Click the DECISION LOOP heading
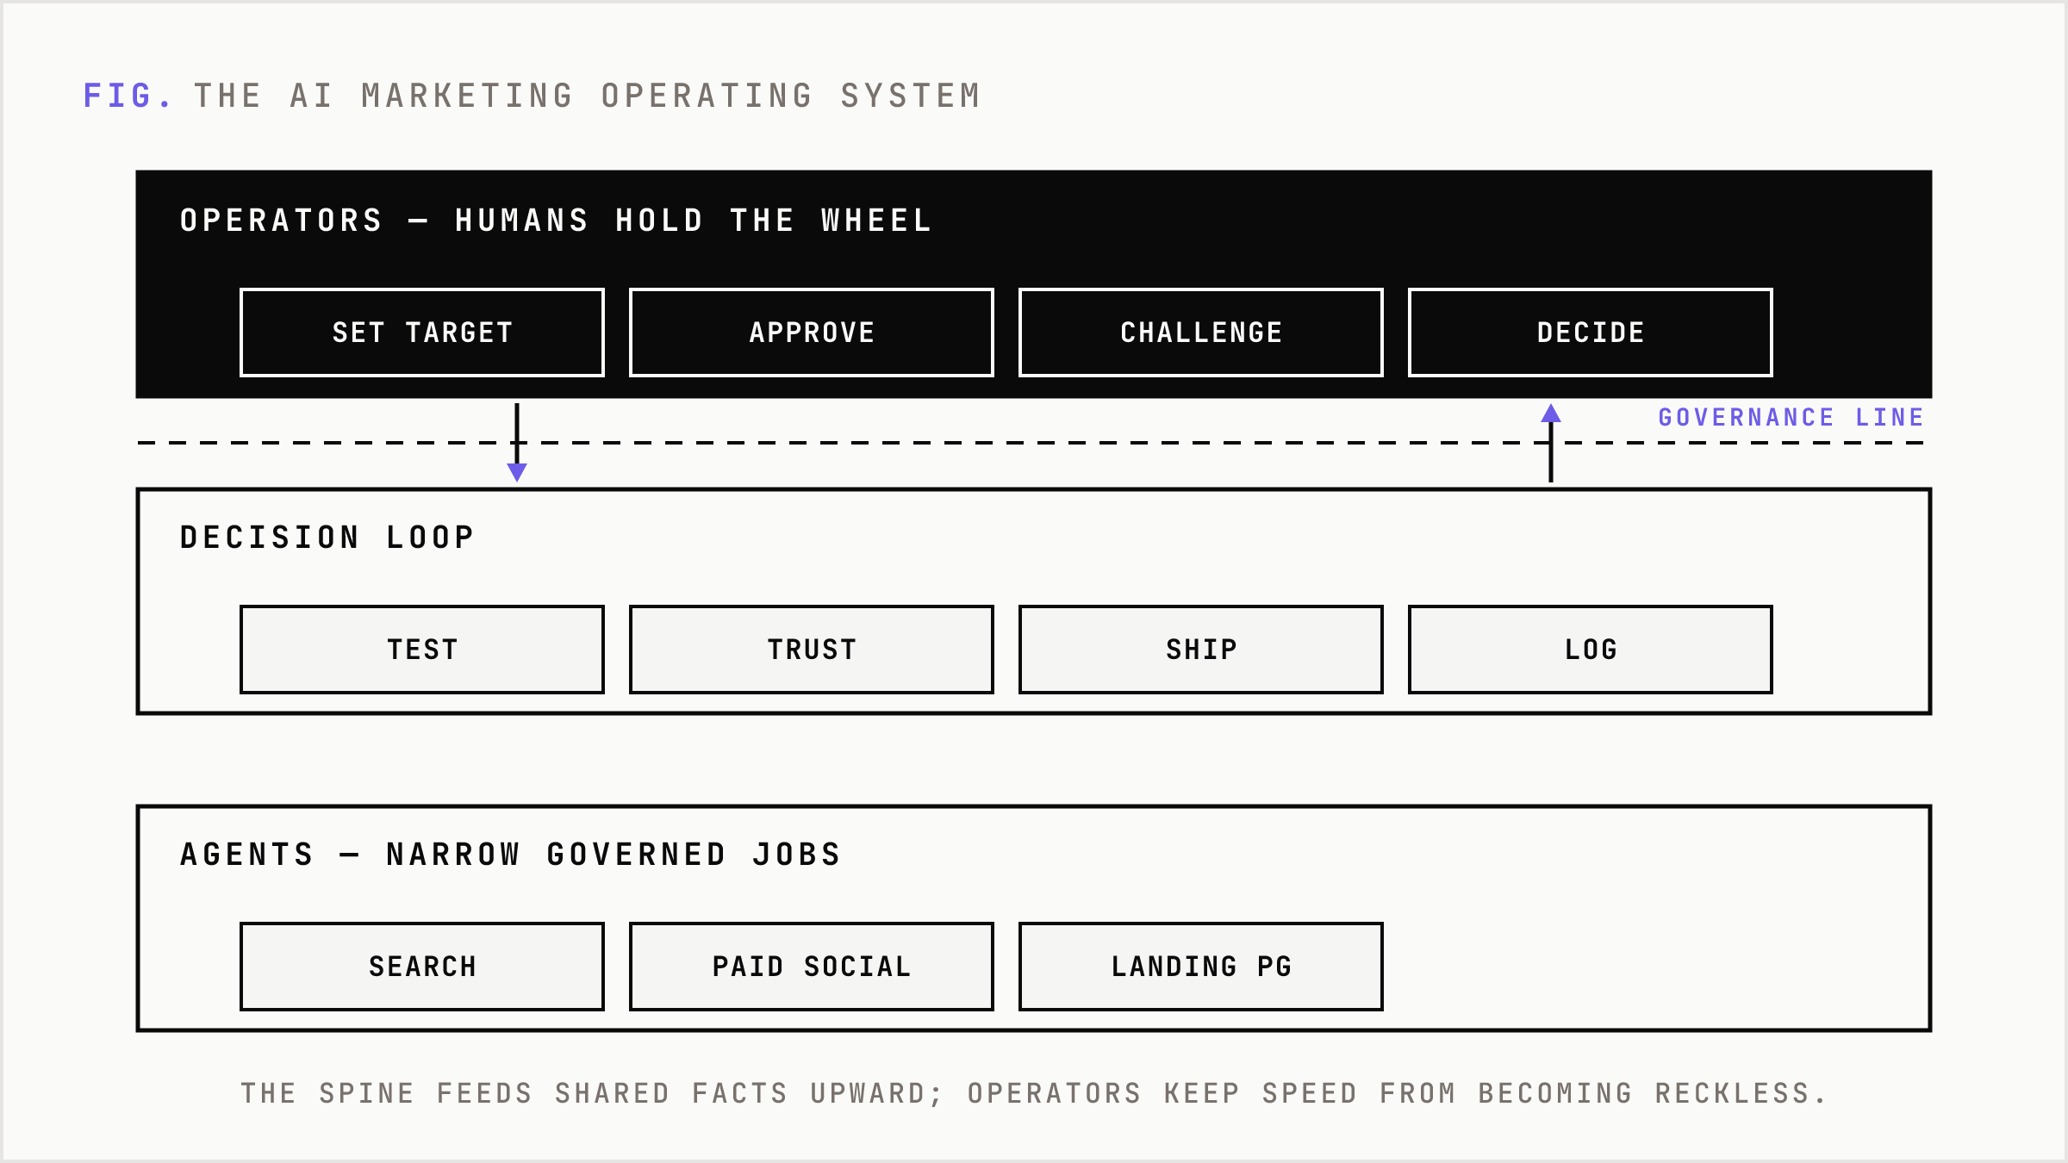The height and width of the screenshot is (1163, 2068). pyautogui.click(x=327, y=538)
